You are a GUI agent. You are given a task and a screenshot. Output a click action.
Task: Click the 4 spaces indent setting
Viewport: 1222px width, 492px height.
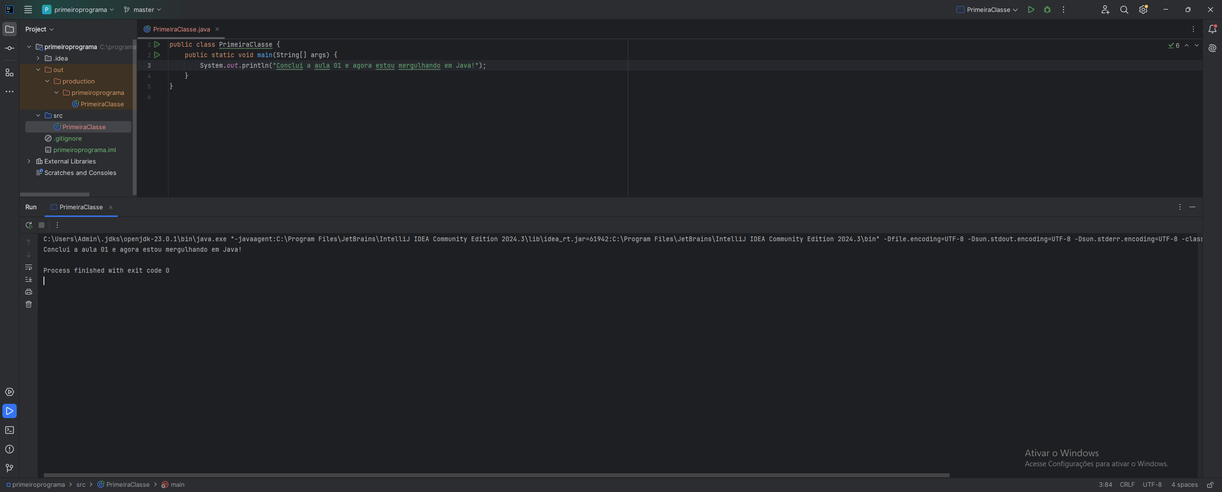(1184, 485)
